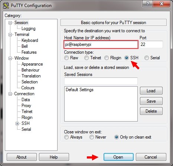Collapse the Connection category
The height and width of the screenshot is (166, 173).
[x=10, y=94]
